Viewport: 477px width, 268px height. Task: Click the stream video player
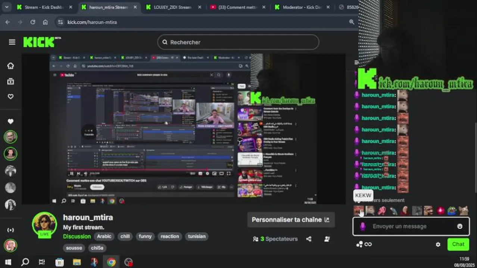point(184,129)
